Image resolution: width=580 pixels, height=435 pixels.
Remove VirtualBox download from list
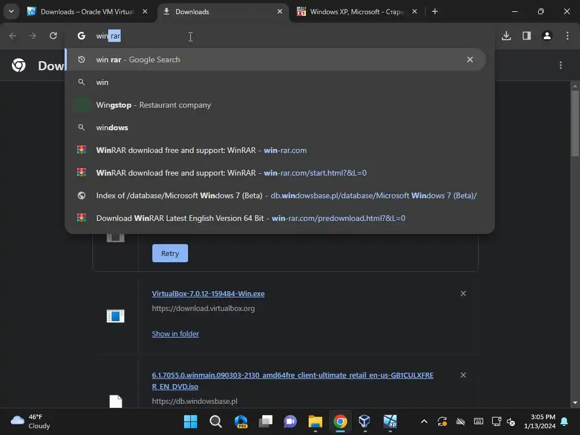[463, 294]
